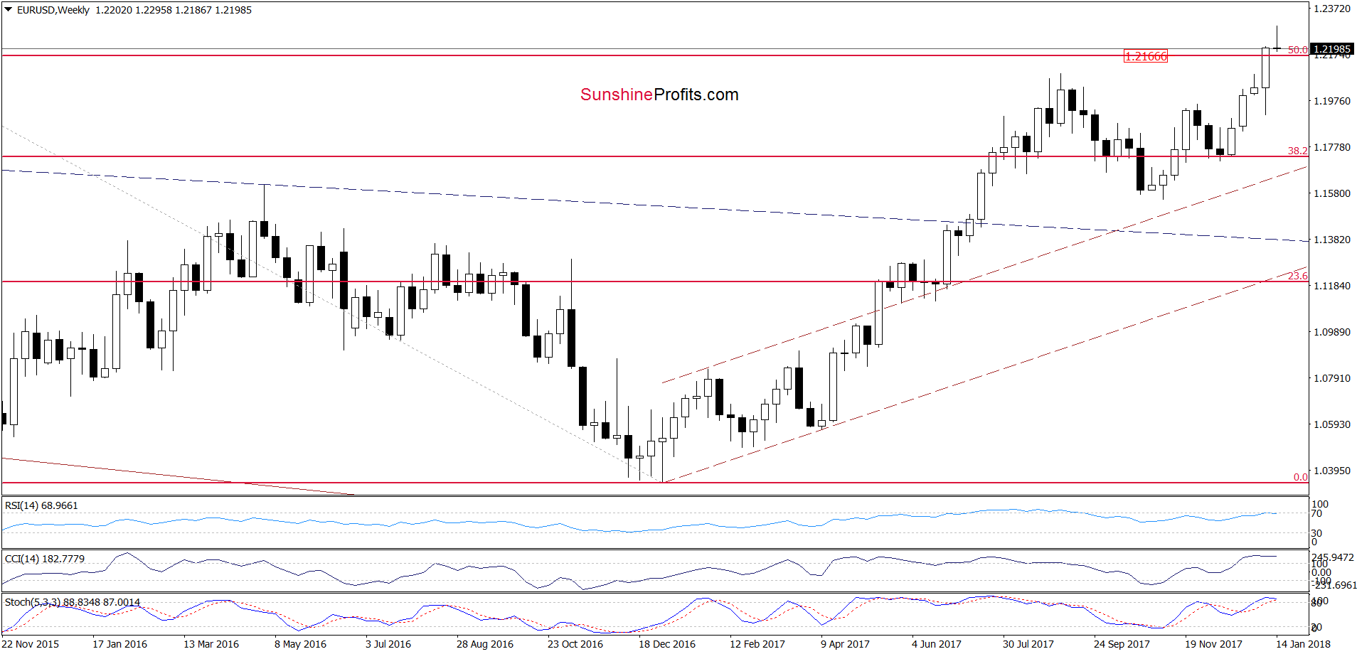Viewport: 1357px width, 654px height.
Task: Click the 13 Mar 2016 date label
Action: (211, 644)
